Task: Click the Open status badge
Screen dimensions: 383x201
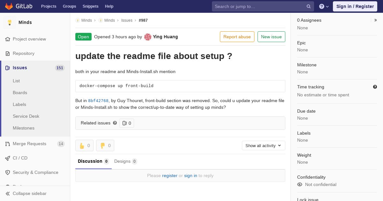Action: coord(83,37)
